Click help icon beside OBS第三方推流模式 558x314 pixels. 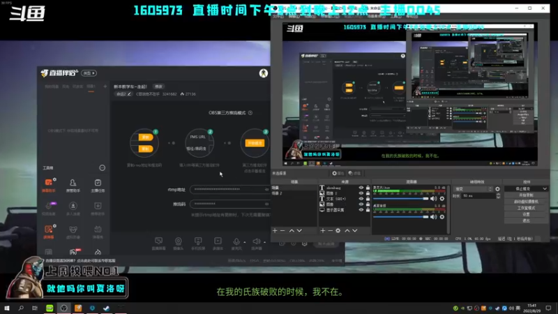[250, 113]
